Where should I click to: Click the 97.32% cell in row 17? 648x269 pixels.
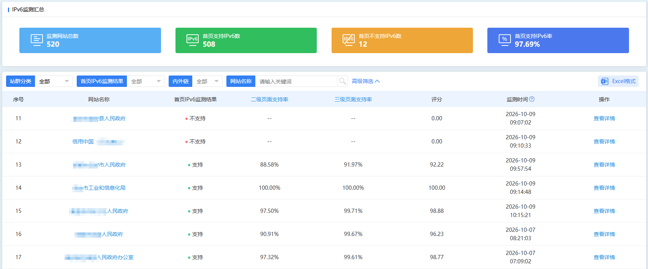(x=269, y=257)
